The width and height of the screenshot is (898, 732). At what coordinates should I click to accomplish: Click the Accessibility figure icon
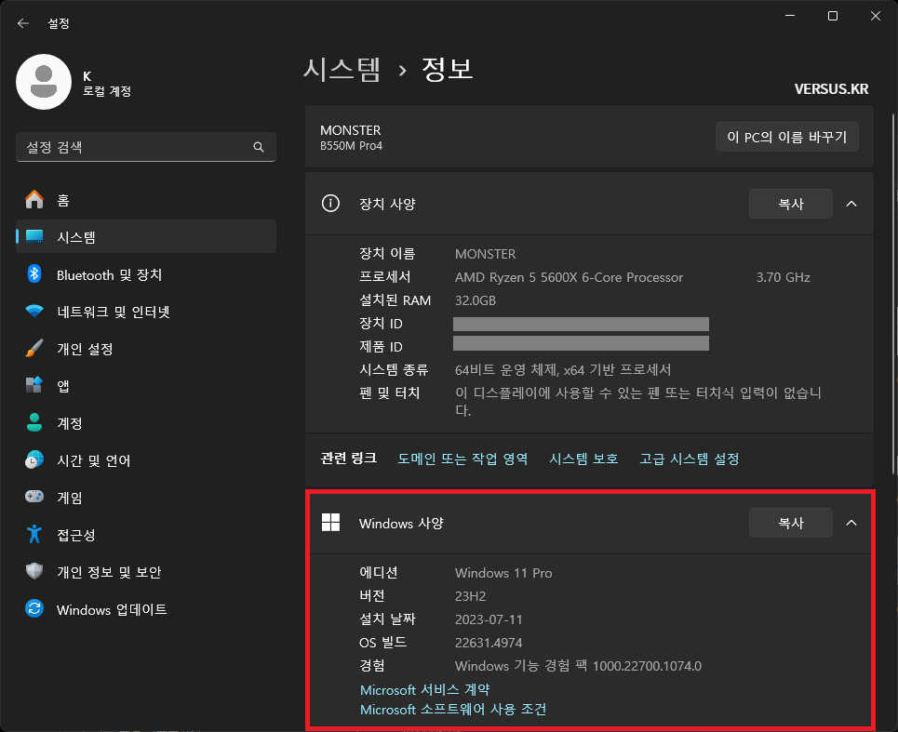(x=34, y=534)
